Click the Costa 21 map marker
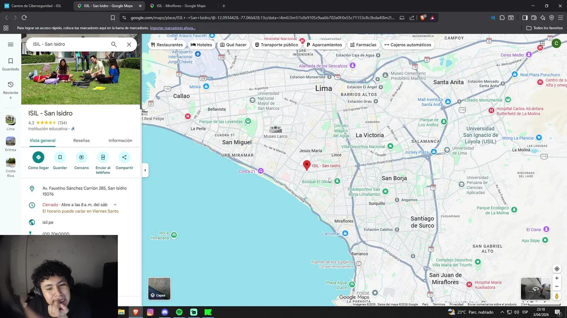567x318 pixels. point(260,171)
